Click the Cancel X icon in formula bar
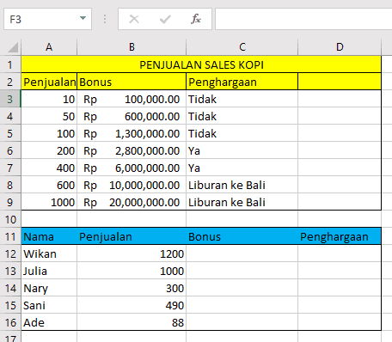Viewport: 392px width, 342px height. click(x=134, y=19)
